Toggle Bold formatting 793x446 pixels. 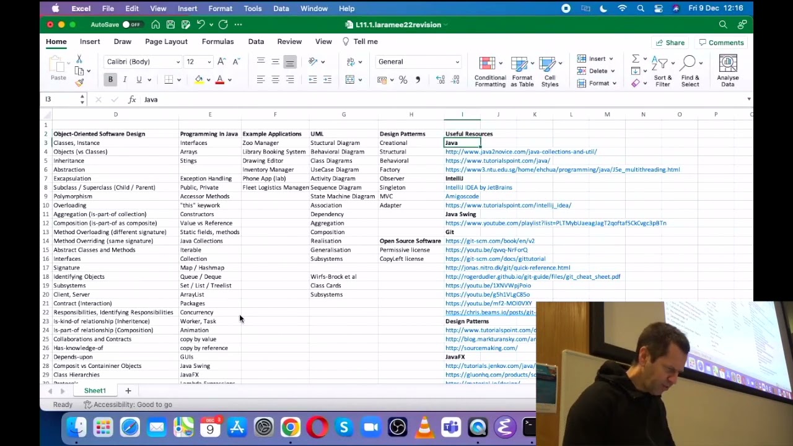click(x=110, y=80)
